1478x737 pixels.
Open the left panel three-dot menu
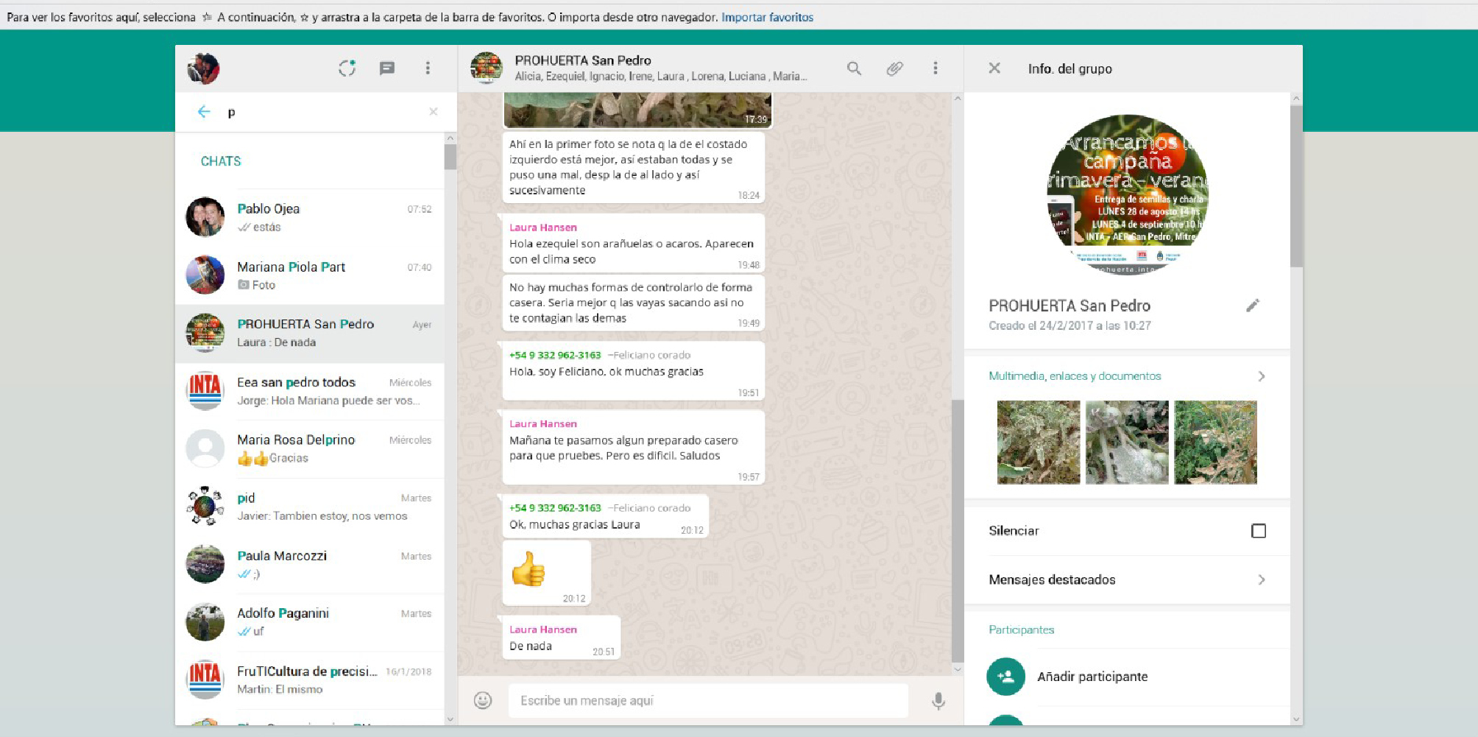pos(428,68)
